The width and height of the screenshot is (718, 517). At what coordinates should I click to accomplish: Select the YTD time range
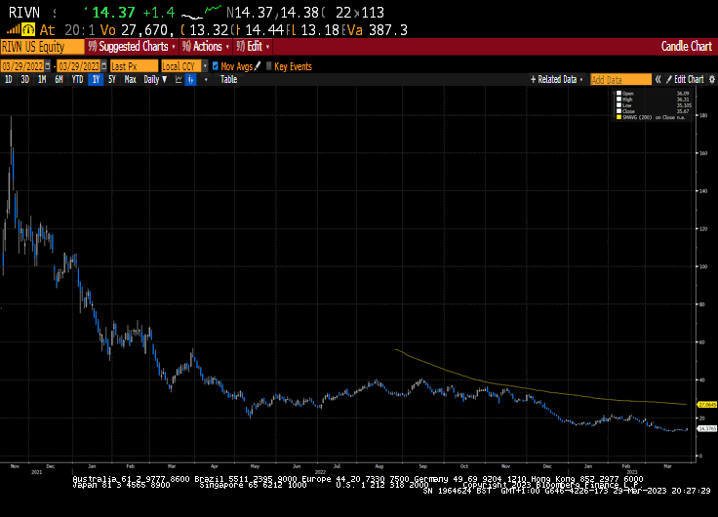(77, 80)
